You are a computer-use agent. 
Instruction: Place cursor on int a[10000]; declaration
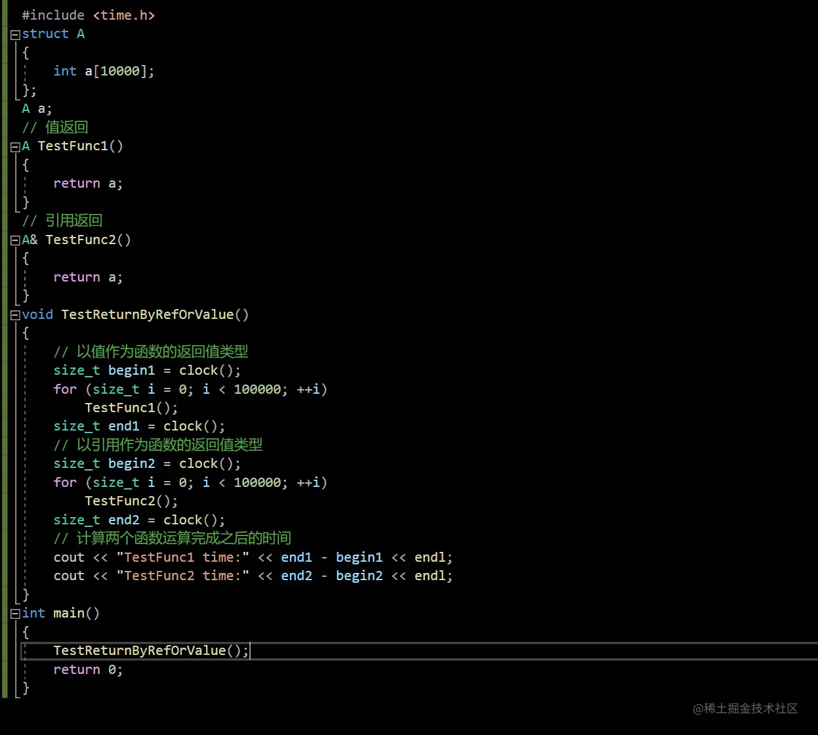(x=104, y=71)
